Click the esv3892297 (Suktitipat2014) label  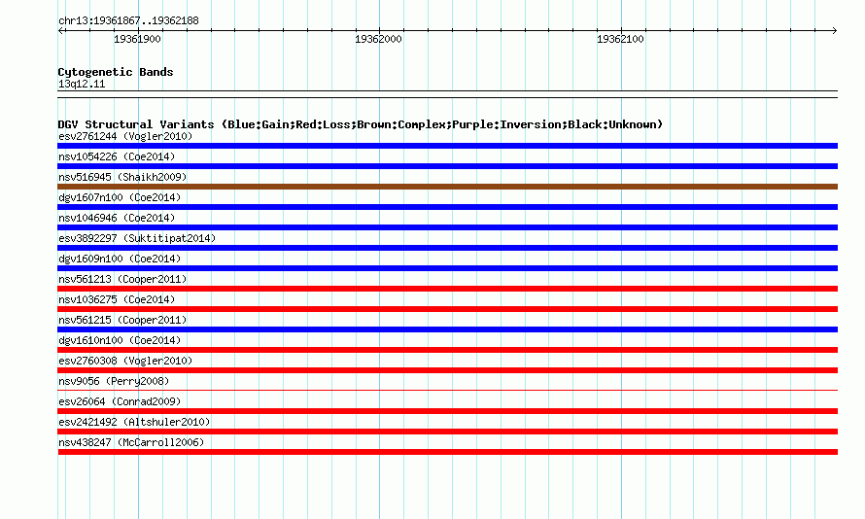click(x=137, y=238)
